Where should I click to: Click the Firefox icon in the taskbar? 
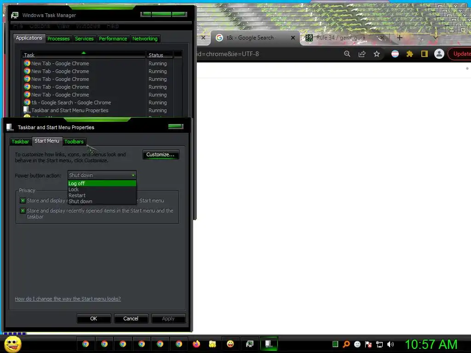196,344
